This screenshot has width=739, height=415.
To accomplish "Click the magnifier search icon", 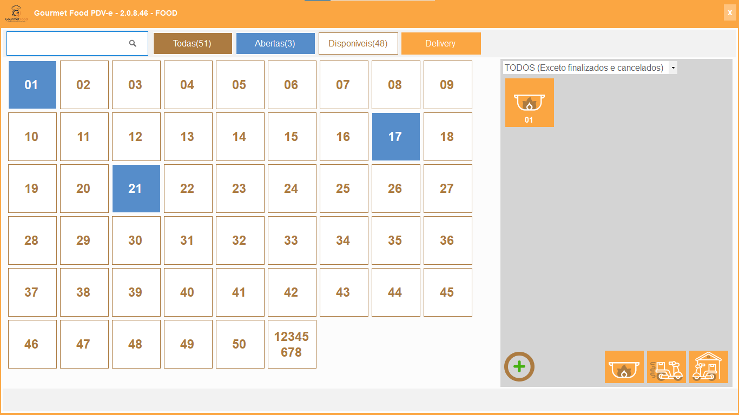I will tap(133, 43).
